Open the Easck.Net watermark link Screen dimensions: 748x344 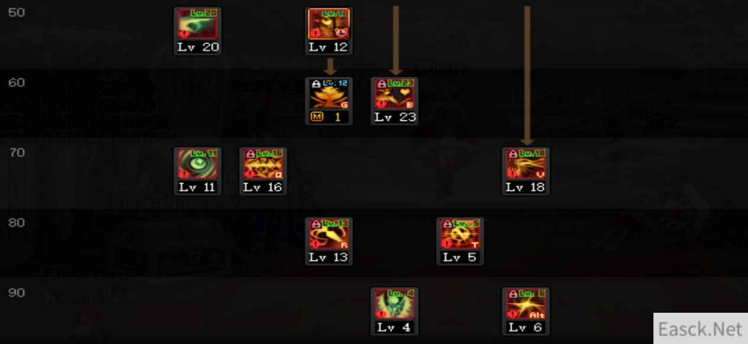[x=701, y=329]
